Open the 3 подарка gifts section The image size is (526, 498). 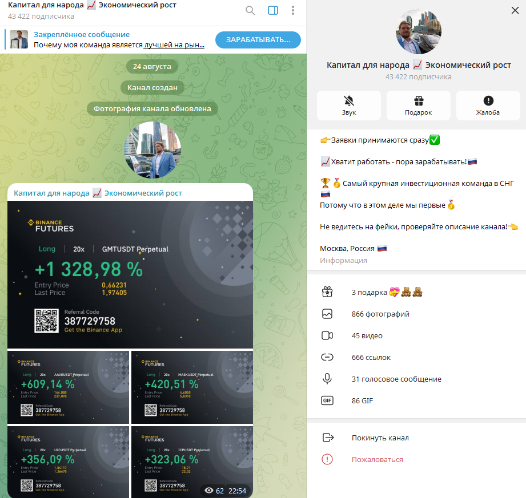pos(416,292)
